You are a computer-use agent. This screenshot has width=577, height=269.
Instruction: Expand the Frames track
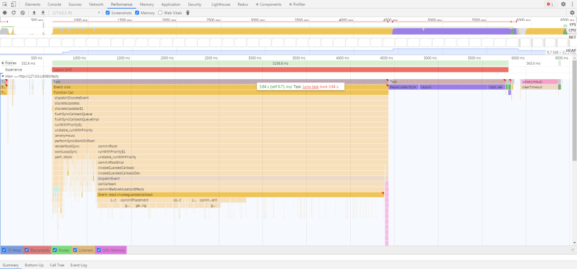pos(3,63)
